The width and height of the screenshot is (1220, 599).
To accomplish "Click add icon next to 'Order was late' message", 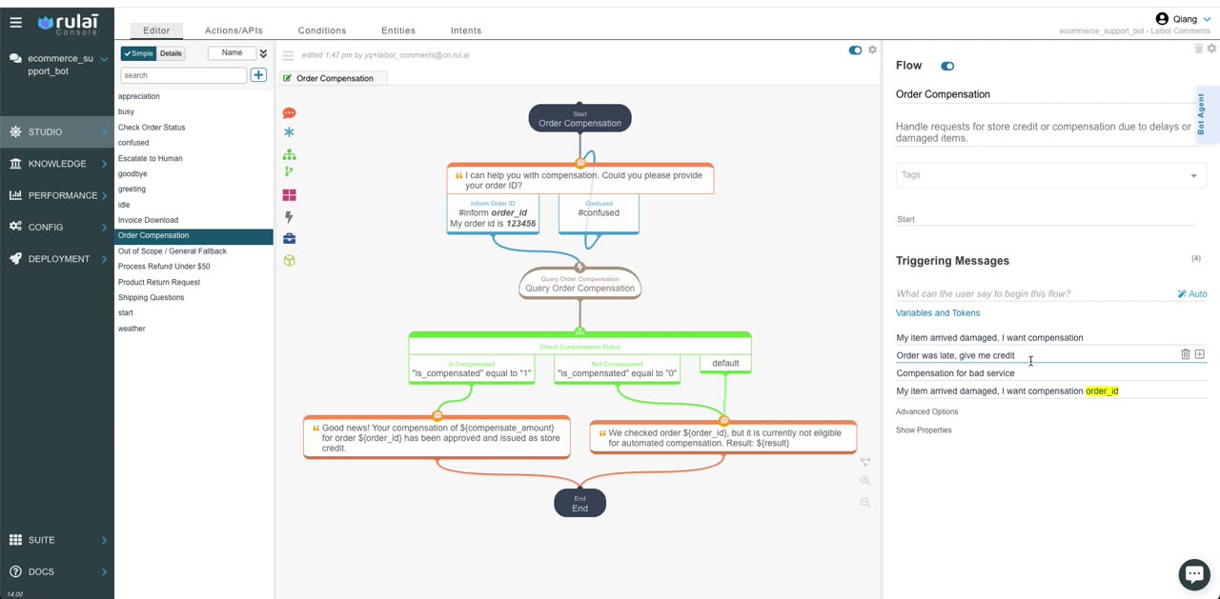I will 1199,354.
